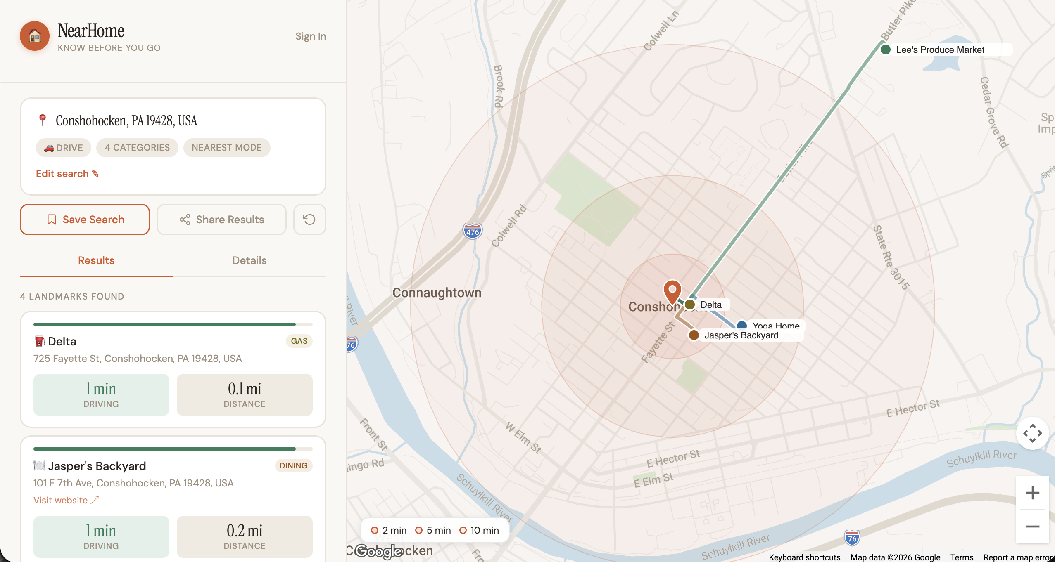This screenshot has height=562, width=1055.
Task: Click the NearHome house logo icon
Action: click(35, 36)
